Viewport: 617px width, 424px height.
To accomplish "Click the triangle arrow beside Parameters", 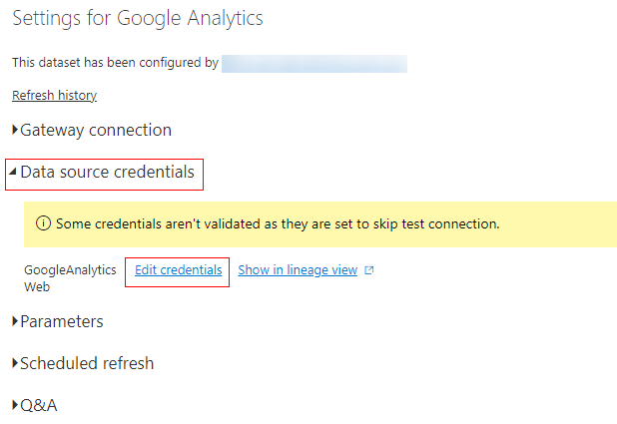I will tap(15, 321).
